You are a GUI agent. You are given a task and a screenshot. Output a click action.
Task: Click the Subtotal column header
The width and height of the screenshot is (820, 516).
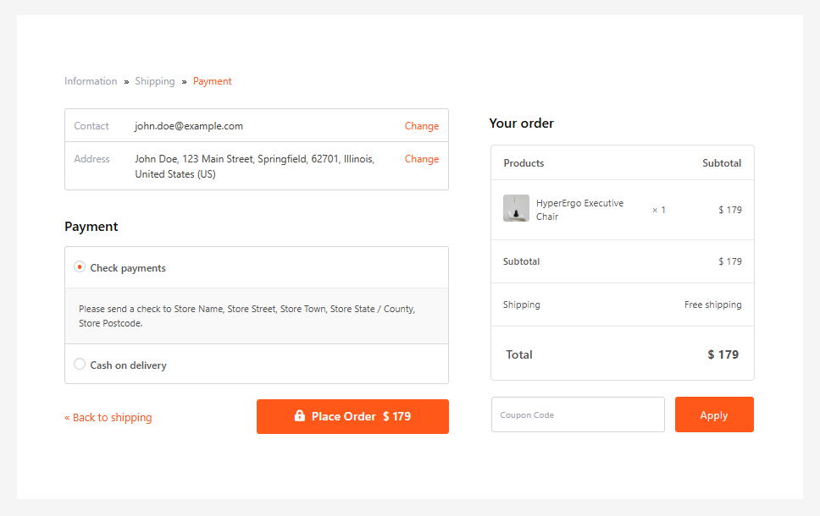coord(722,163)
